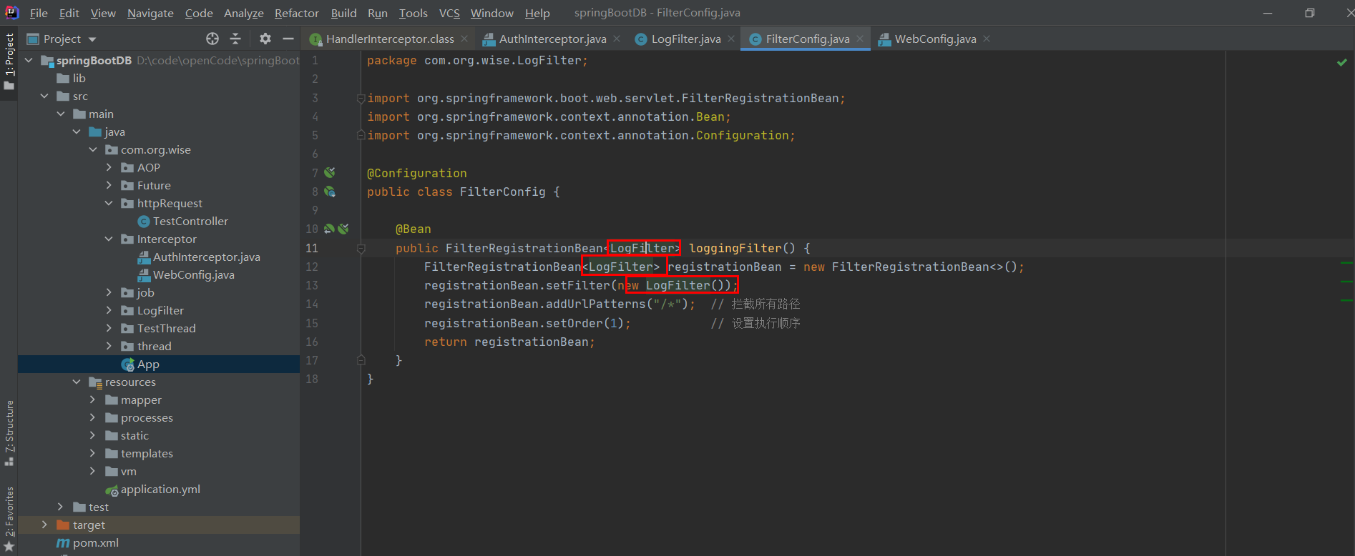Expand the target folder
The width and height of the screenshot is (1355, 556).
pos(44,525)
